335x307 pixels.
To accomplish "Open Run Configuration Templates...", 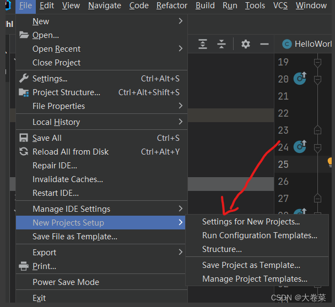I will click(x=257, y=235).
